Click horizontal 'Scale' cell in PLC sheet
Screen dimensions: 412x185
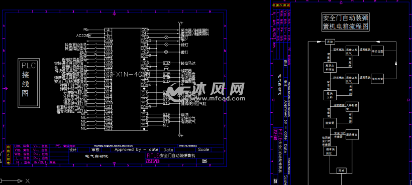[x=203, y=149]
